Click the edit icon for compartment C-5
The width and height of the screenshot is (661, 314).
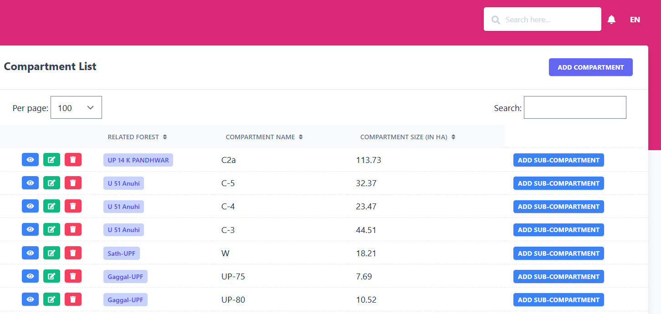tap(51, 183)
